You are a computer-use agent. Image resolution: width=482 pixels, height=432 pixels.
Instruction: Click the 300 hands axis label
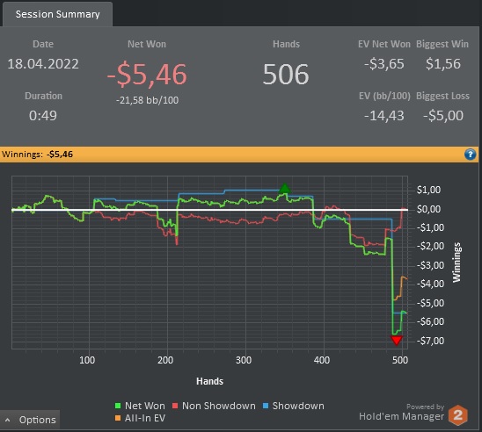point(244,360)
